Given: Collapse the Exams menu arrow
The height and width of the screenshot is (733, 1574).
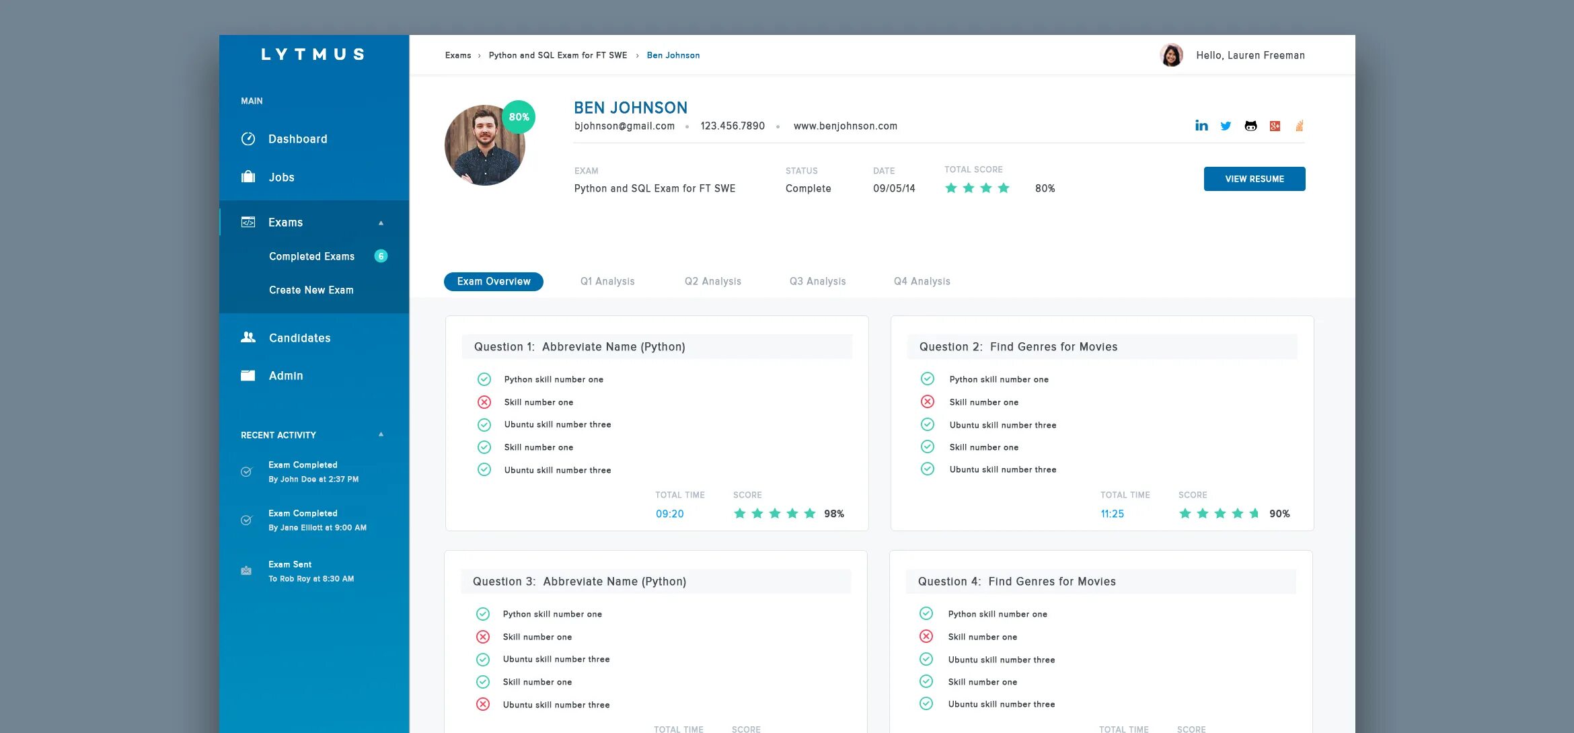Looking at the screenshot, I should click(x=381, y=223).
